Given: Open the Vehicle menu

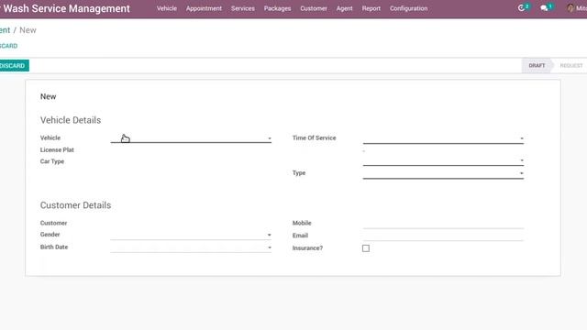Looking at the screenshot, I should pos(167,8).
